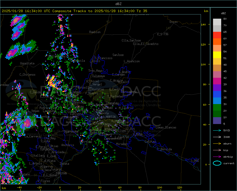Click the L_Asuncion map label
Image resolution: width=237 pixels, height=191 pixels.
point(132,61)
